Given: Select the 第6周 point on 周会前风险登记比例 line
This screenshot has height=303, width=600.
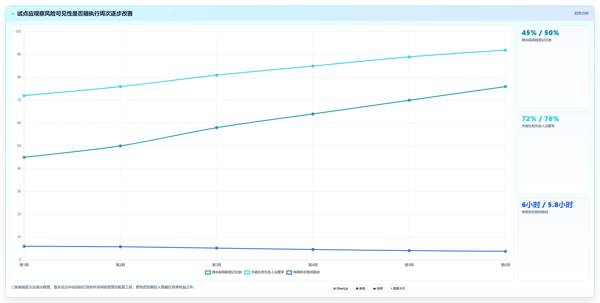Looking at the screenshot, I should (505, 87).
